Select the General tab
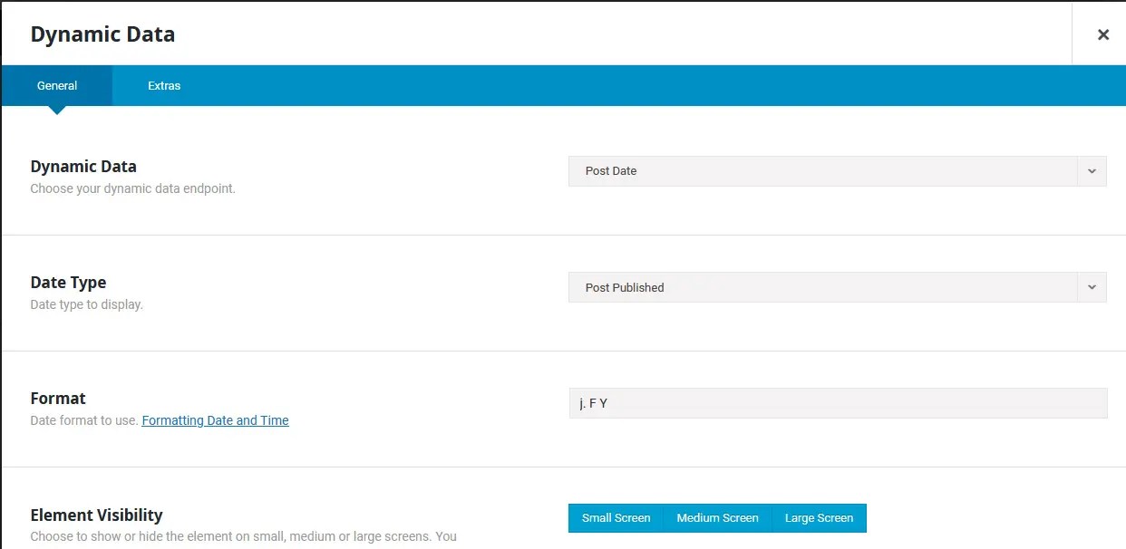The width and height of the screenshot is (1126, 549). coord(57,85)
